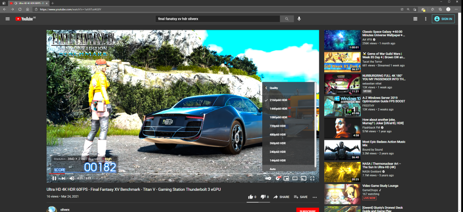Cast video using the Play on TV icon
Image resolution: width=463 pixels, height=212 pixels.
[304, 179]
